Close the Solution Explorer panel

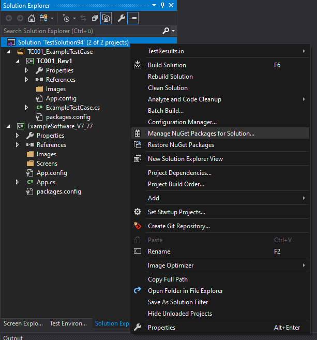[171, 5]
